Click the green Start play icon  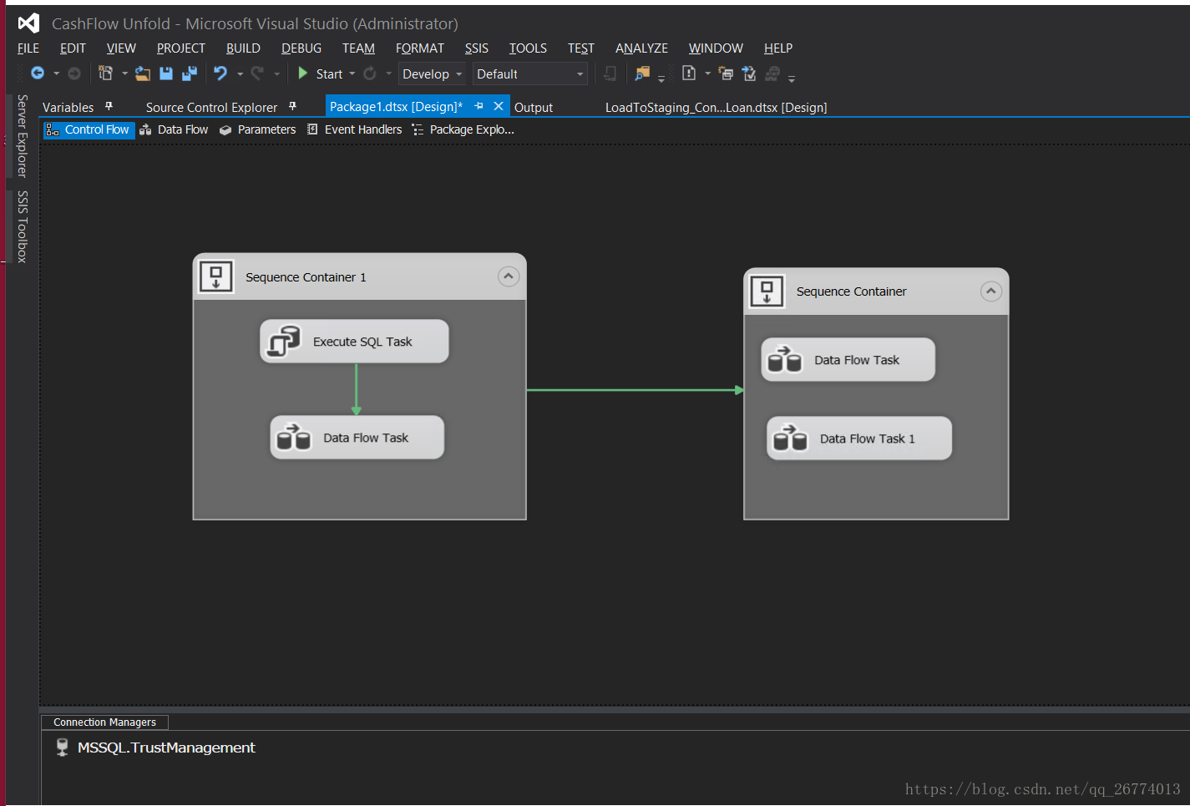pos(303,74)
